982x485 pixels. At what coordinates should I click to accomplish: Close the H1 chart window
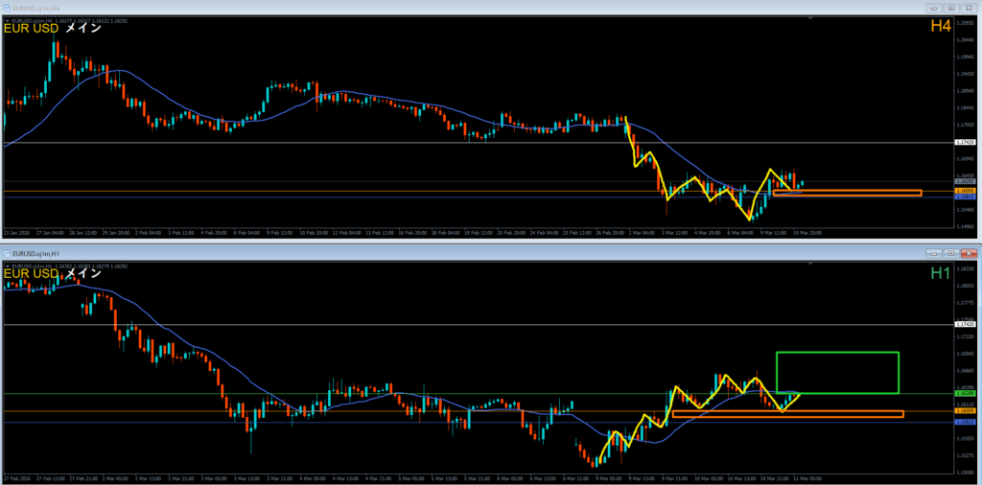coord(970,253)
